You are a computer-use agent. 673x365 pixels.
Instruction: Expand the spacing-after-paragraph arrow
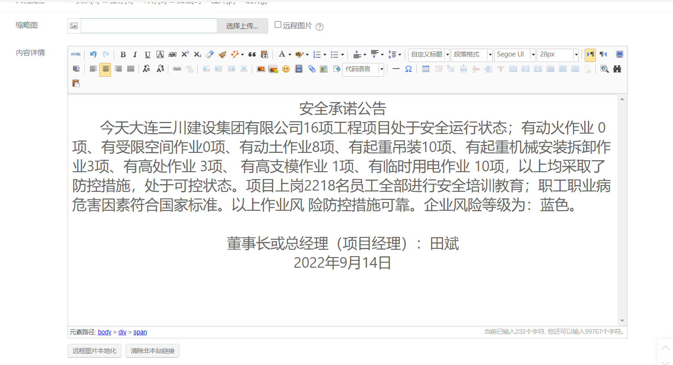(x=382, y=55)
